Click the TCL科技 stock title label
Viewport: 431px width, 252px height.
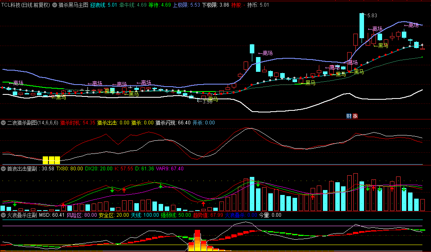(25, 5)
